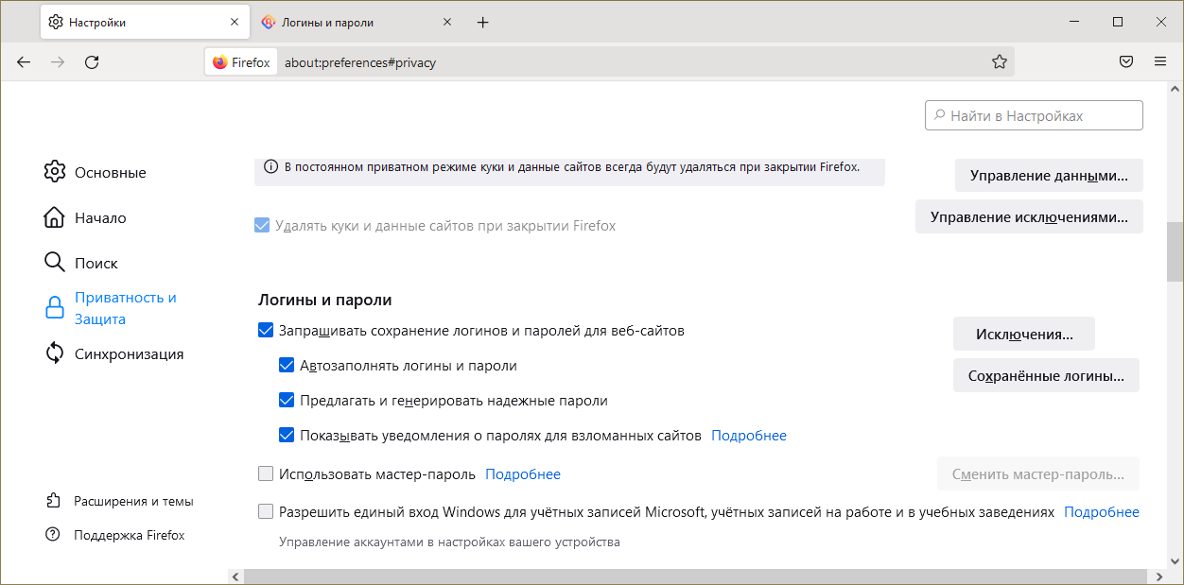Click the reload page icon

click(92, 62)
